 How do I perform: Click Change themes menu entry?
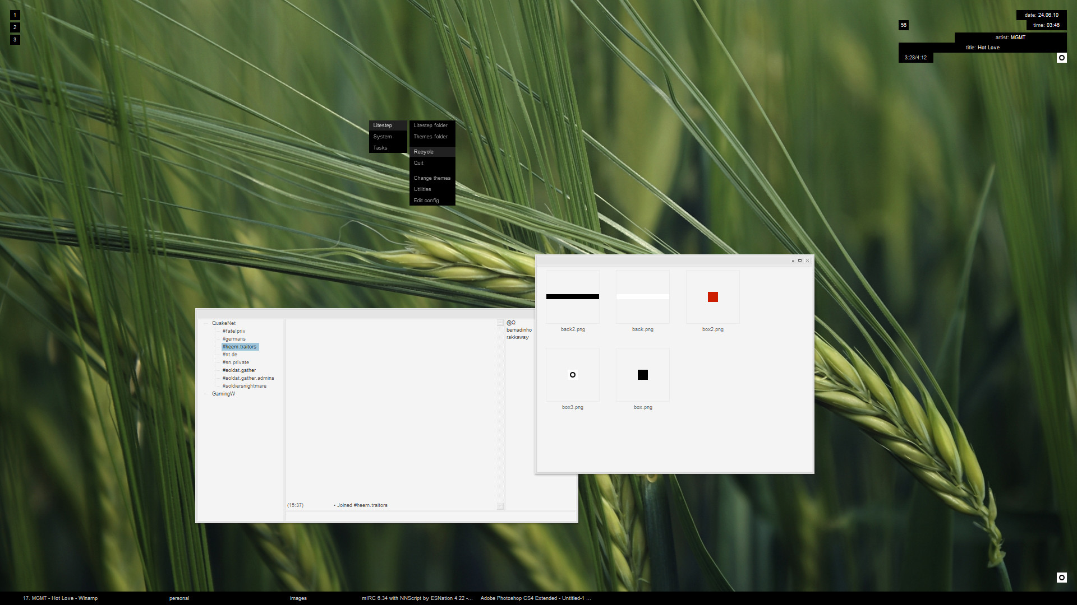(x=432, y=178)
